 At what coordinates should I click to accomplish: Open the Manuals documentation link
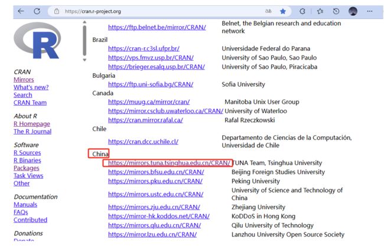coord(25,205)
